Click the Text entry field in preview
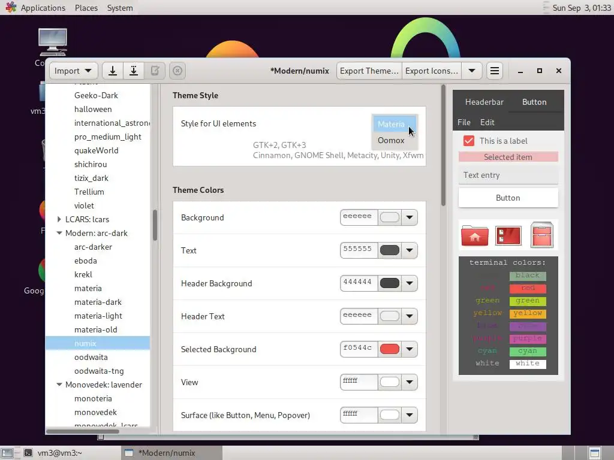The height and width of the screenshot is (460, 614). coord(508,175)
